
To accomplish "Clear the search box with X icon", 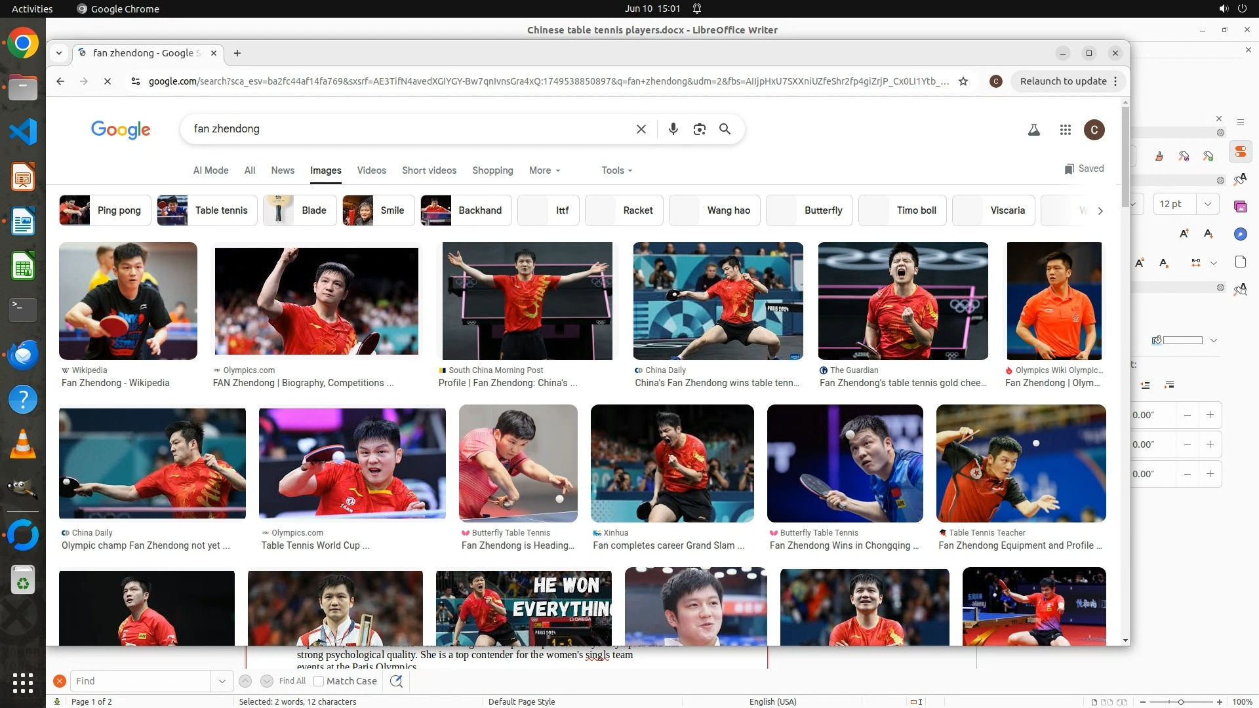I will (641, 129).
